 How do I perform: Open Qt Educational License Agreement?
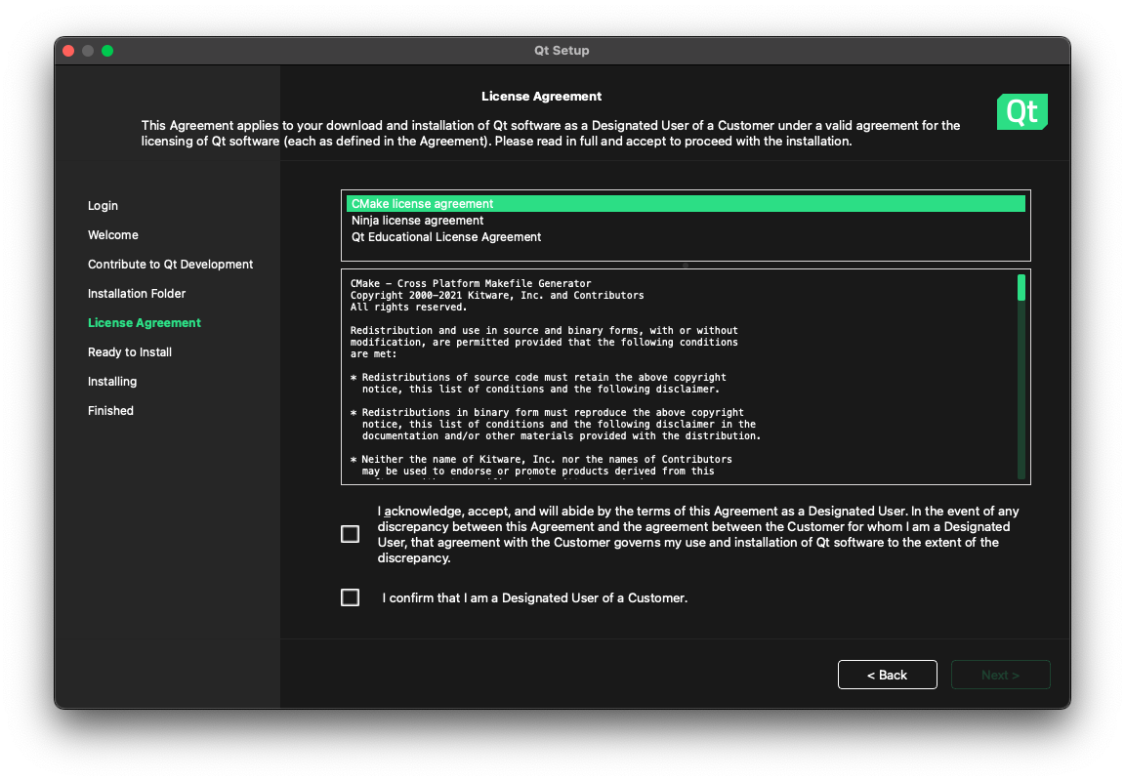(x=446, y=237)
